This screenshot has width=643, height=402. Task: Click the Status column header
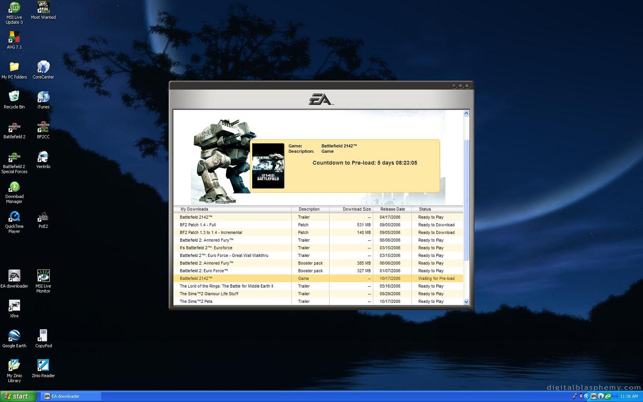tap(425, 209)
